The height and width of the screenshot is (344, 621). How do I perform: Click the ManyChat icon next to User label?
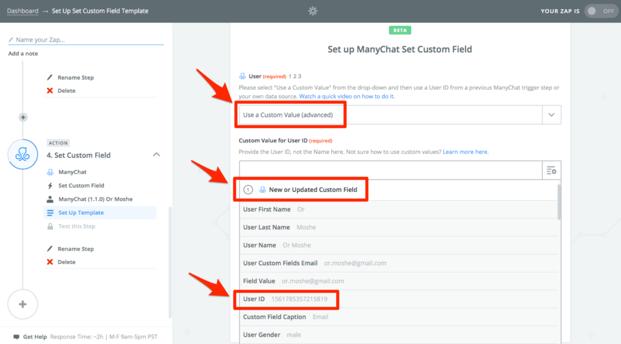point(243,76)
